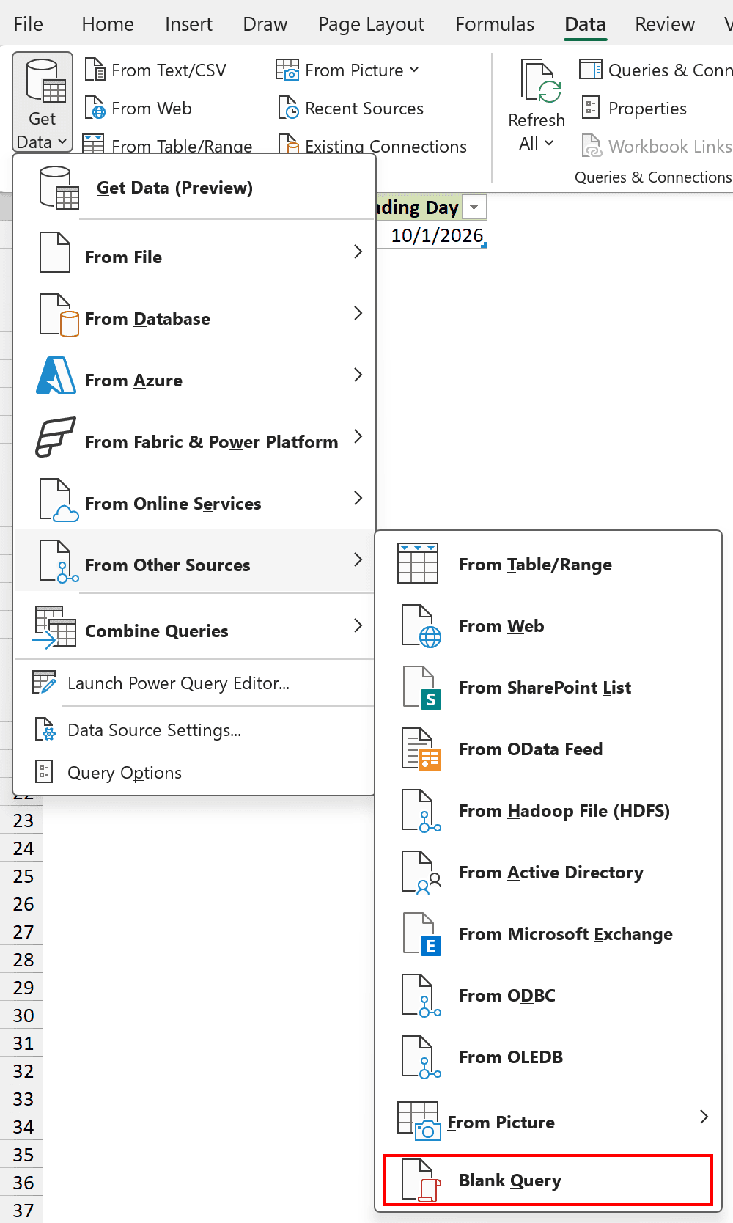Screen dimensions: 733x1223
Task: Click the Queries & Connections pane icon
Action: 591,70
